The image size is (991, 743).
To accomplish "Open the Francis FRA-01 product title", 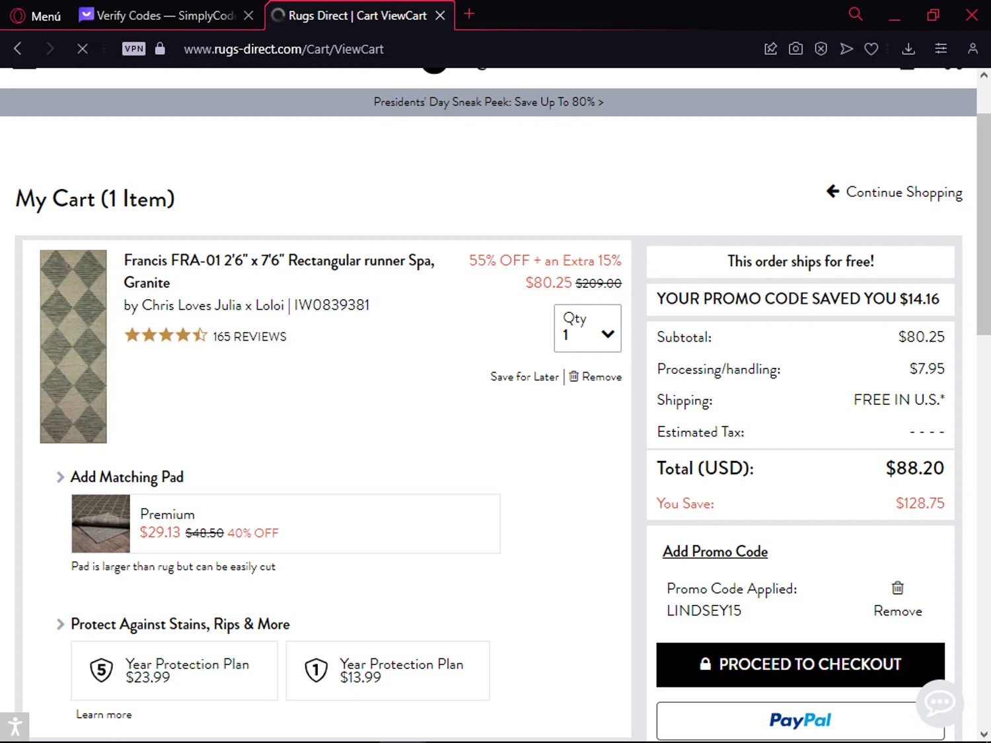I will pyautogui.click(x=279, y=271).
